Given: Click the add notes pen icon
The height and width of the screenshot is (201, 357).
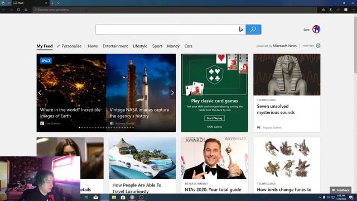Looking at the screenshot, I should [x=331, y=10].
